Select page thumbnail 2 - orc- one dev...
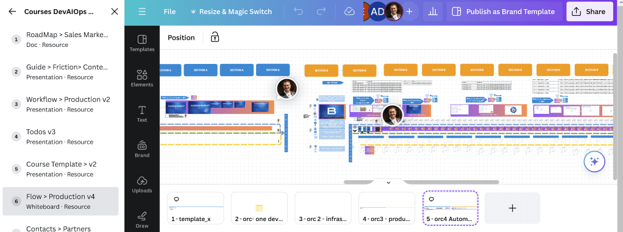Image resolution: width=623 pixels, height=232 pixels. [259, 208]
